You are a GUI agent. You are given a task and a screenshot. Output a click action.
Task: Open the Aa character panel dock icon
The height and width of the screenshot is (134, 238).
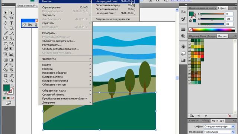tap(183, 12)
